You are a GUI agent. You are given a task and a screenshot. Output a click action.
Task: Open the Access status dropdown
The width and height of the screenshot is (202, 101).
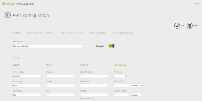[x=27, y=76]
